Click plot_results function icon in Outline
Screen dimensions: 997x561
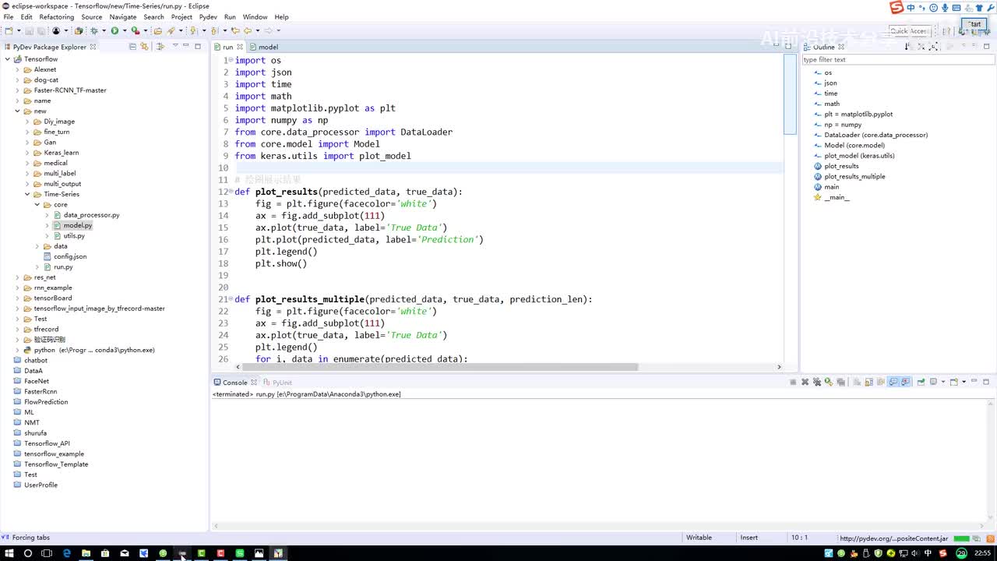(818, 166)
